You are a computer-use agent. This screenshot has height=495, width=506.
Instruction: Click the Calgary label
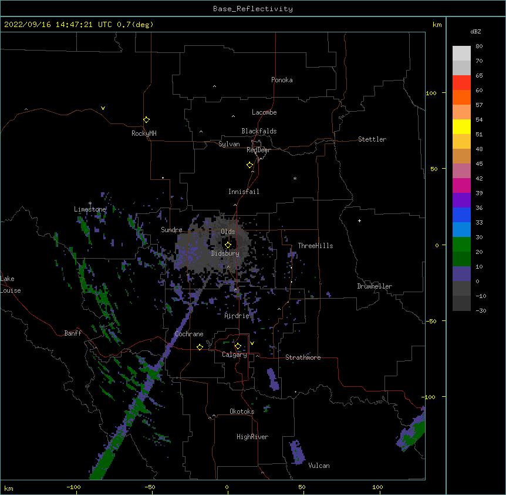pyautogui.click(x=234, y=354)
